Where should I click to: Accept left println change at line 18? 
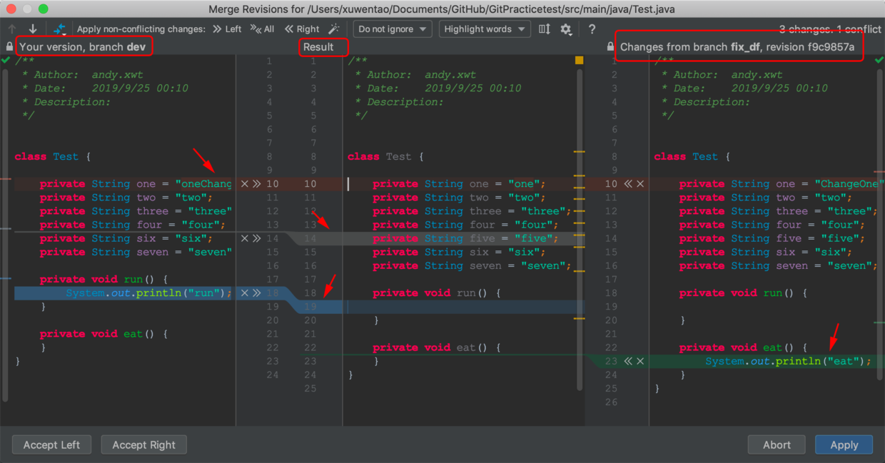(x=257, y=293)
